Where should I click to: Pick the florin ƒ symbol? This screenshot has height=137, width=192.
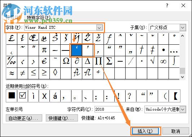(109, 39)
